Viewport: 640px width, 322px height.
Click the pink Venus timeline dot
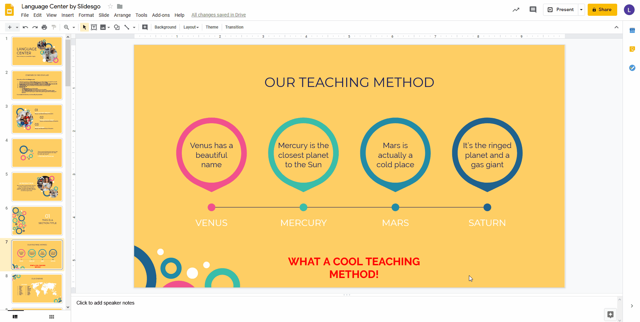pyautogui.click(x=211, y=207)
